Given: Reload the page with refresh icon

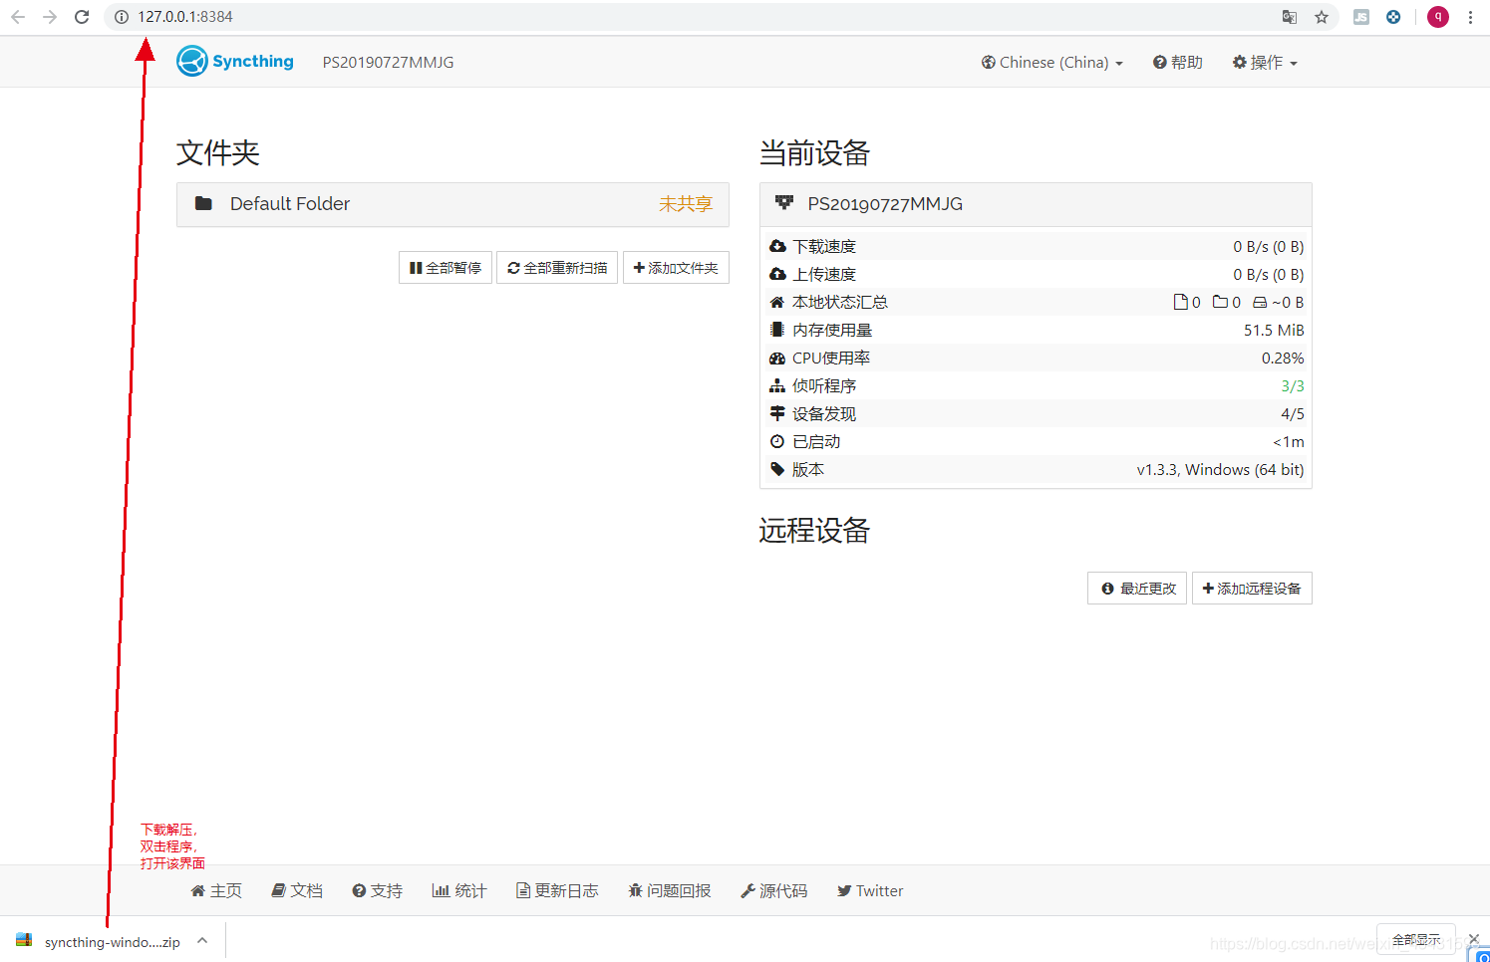Looking at the screenshot, I should (x=82, y=17).
